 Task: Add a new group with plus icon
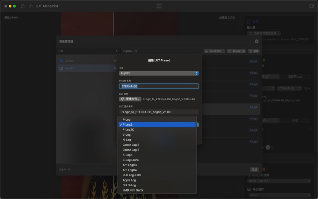point(116,51)
